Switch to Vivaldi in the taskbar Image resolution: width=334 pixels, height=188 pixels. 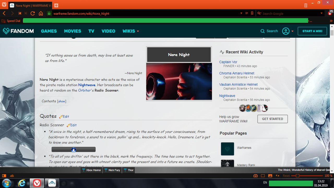(37, 183)
